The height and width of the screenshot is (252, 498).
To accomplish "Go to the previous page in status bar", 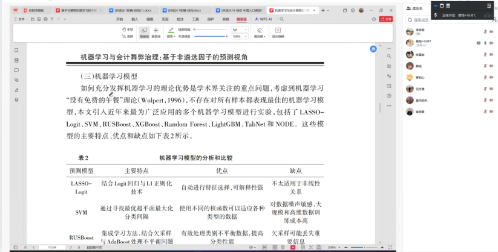I will click(x=33, y=247).
